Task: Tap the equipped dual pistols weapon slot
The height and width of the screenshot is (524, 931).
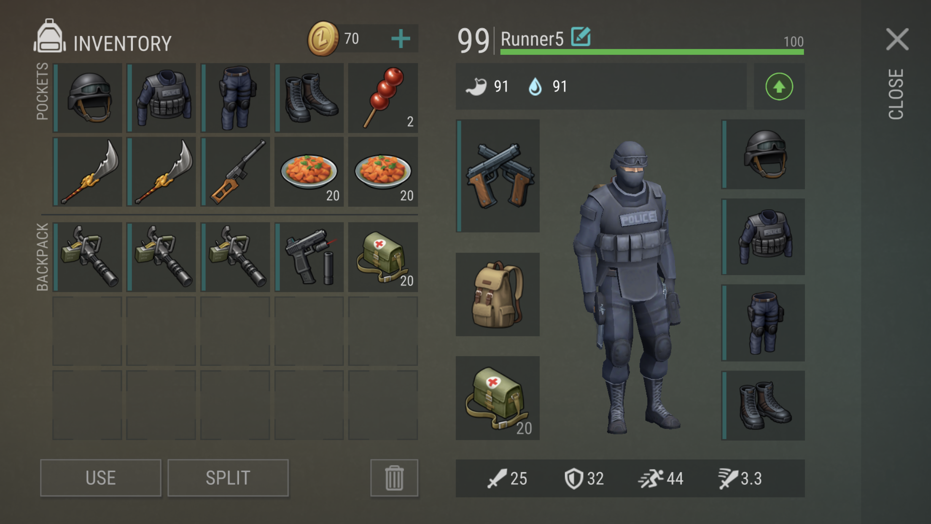Action: (498, 176)
